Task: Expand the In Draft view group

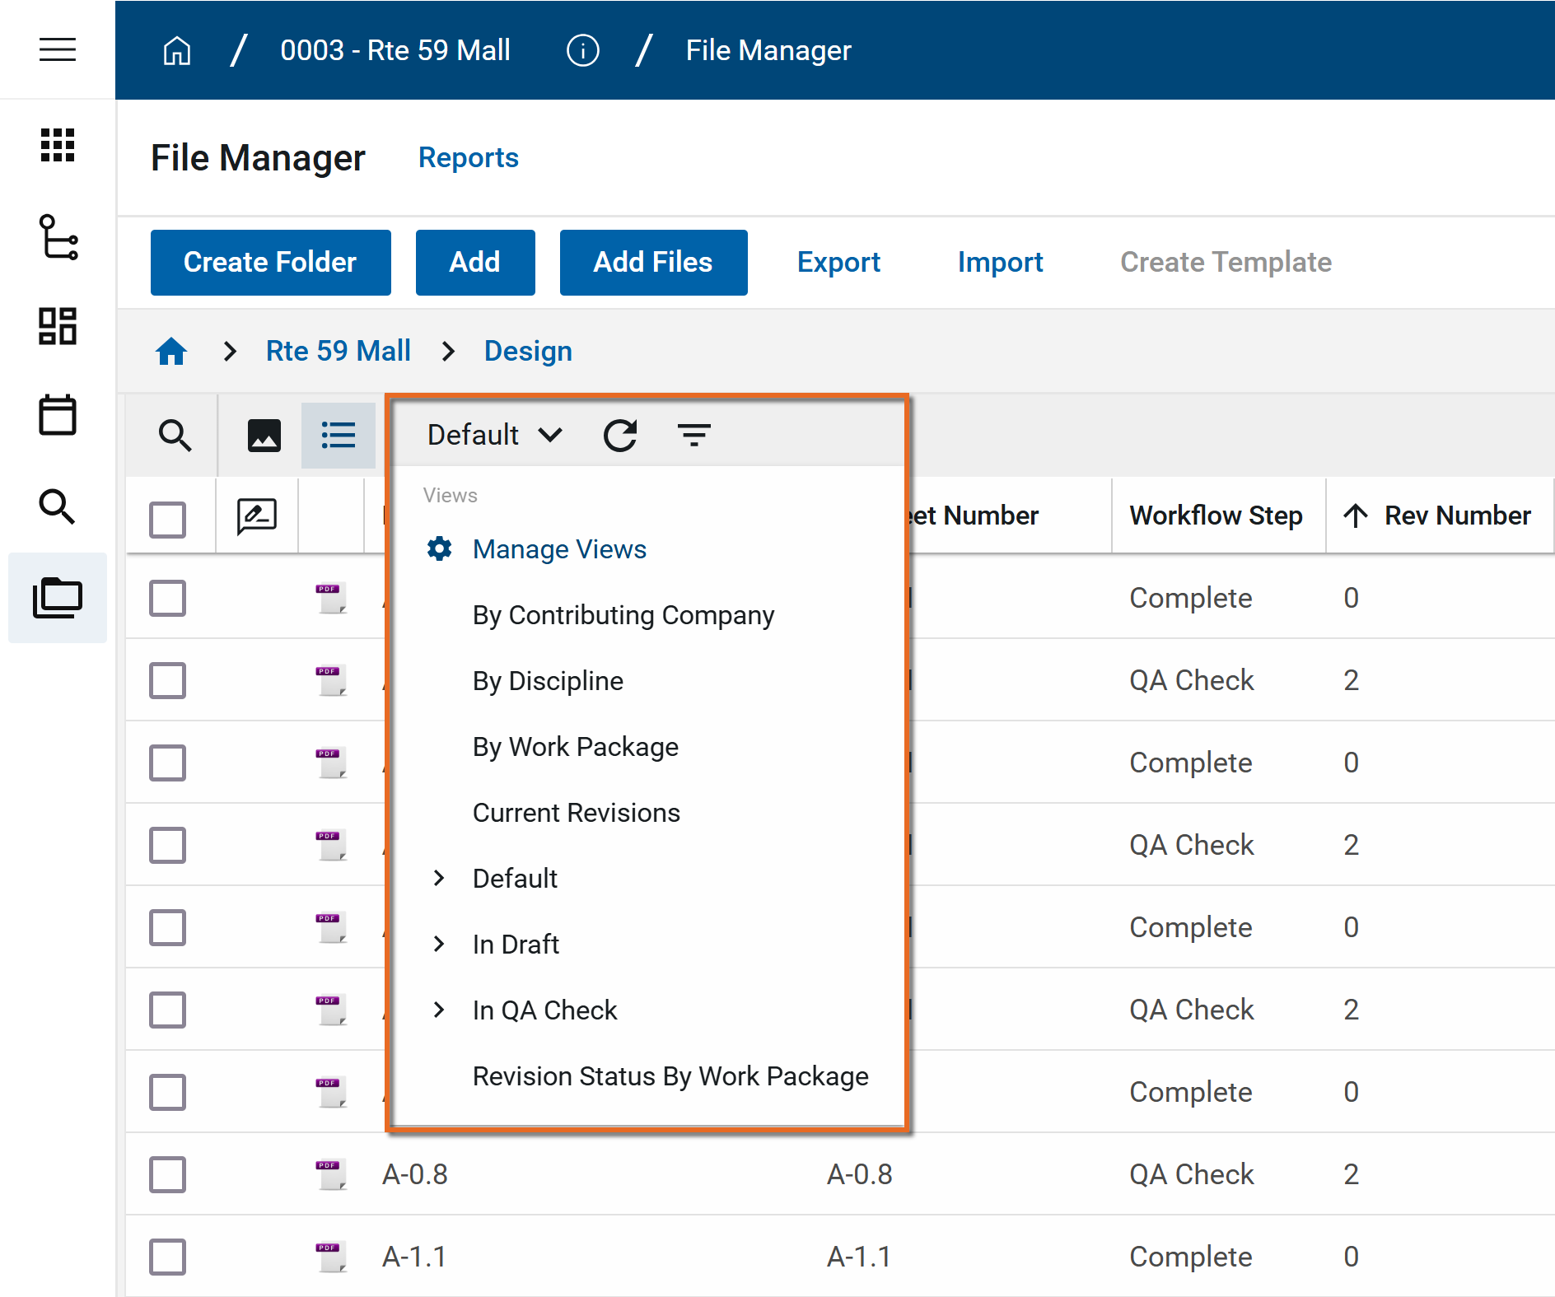Action: pos(439,944)
